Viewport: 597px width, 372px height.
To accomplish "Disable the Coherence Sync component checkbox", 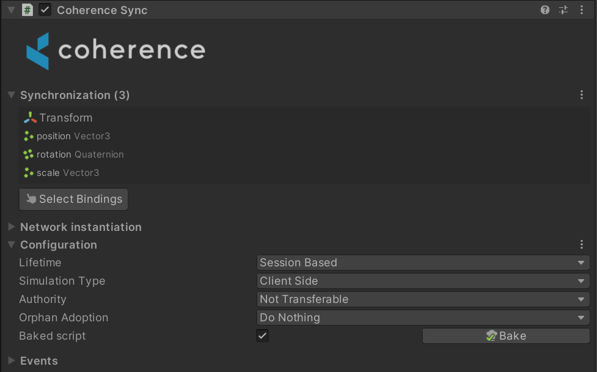I will (45, 10).
